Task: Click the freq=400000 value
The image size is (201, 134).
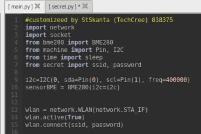Action: (168, 80)
